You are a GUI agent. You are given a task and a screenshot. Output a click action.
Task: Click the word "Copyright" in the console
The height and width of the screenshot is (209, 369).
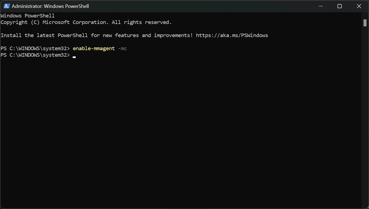click(14, 22)
